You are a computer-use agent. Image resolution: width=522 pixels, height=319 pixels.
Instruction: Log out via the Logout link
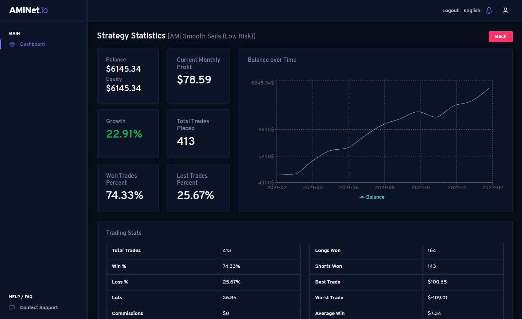click(450, 11)
